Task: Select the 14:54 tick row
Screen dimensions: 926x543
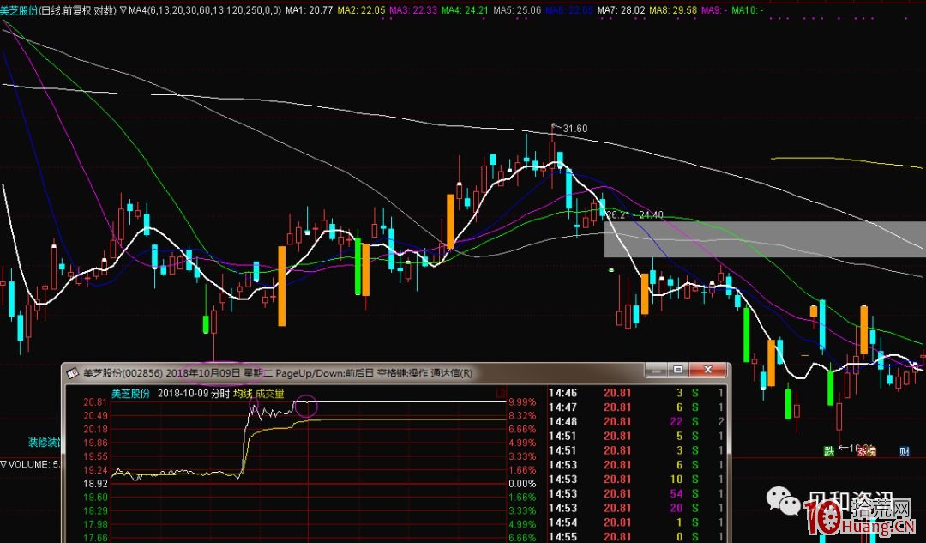Action: (x=636, y=522)
